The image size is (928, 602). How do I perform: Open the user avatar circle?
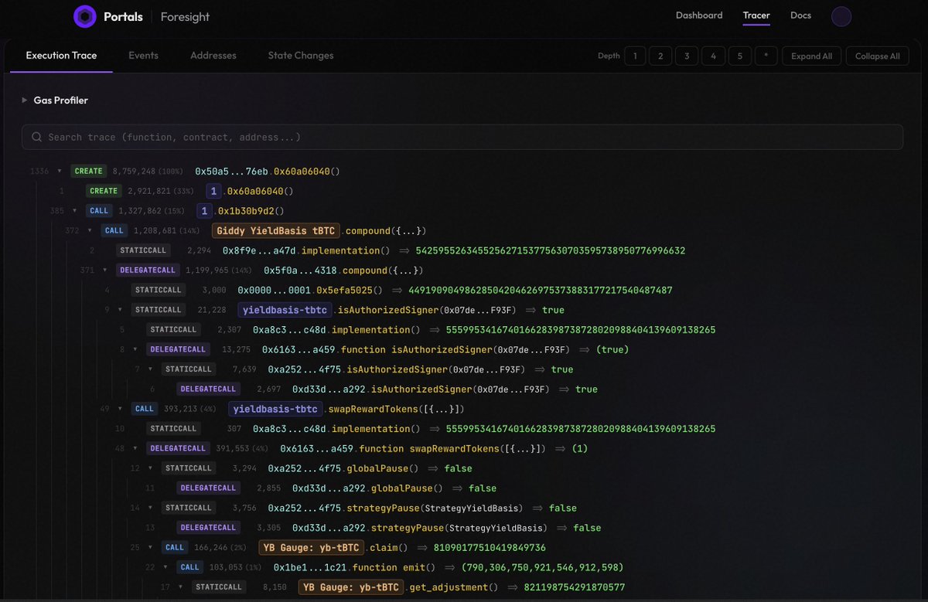(x=841, y=16)
